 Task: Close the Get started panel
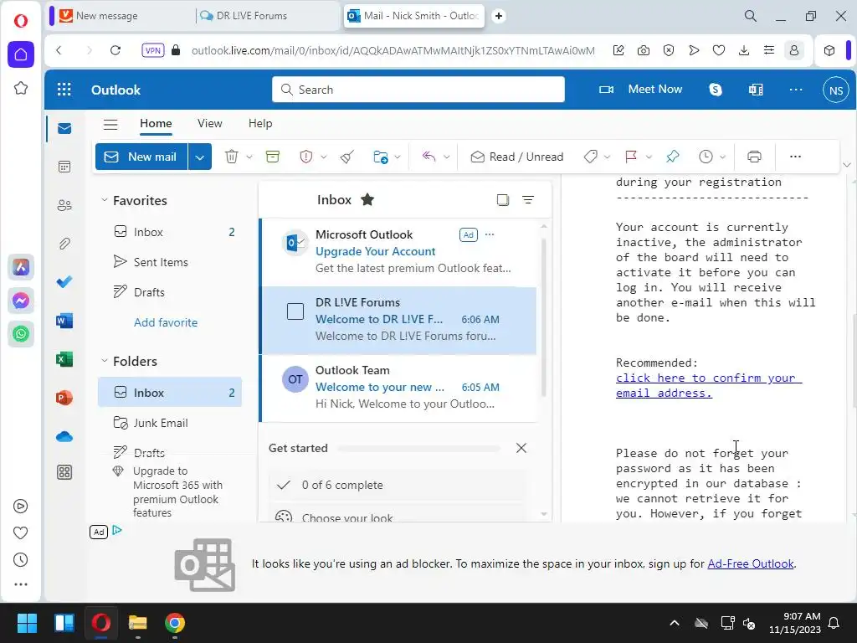[x=521, y=449]
